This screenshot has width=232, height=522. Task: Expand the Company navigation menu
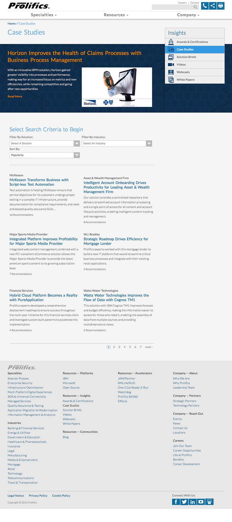click(188, 15)
